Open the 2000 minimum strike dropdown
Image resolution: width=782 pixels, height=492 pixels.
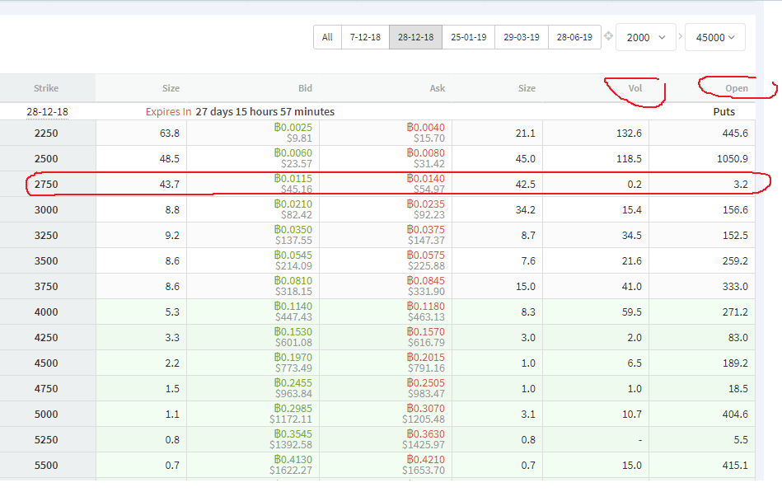tap(646, 37)
